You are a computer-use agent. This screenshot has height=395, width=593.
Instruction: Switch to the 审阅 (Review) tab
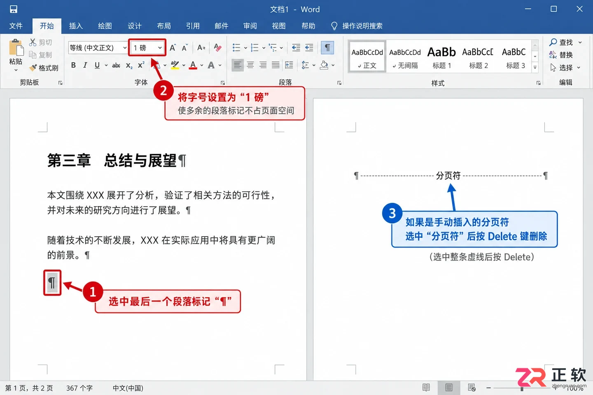[x=250, y=26]
